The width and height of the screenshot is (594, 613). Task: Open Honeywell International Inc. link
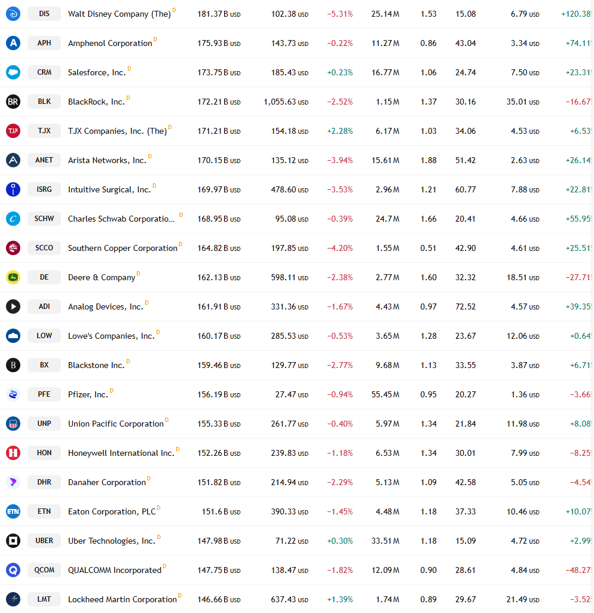[x=121, y=453]
